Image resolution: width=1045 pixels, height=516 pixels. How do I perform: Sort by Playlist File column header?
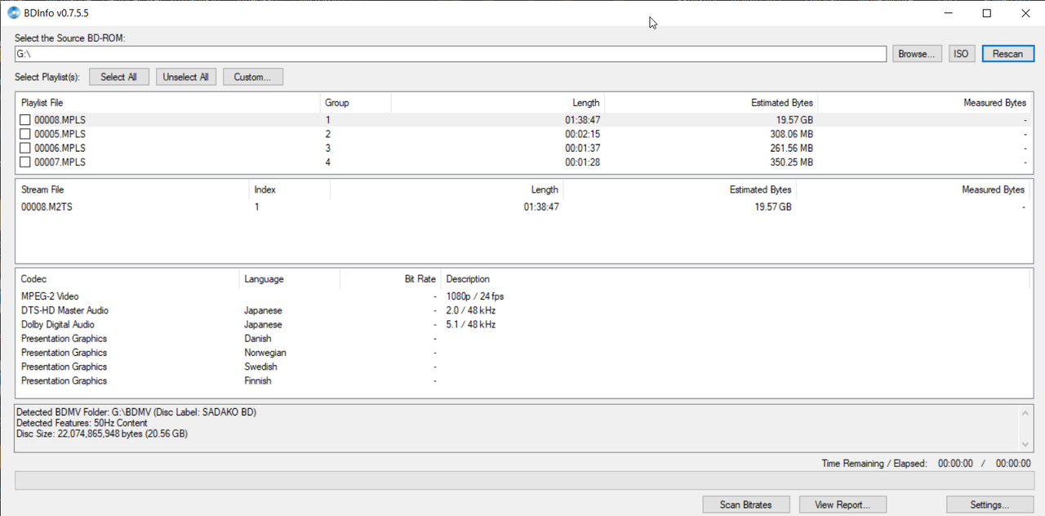pos(167,103)
